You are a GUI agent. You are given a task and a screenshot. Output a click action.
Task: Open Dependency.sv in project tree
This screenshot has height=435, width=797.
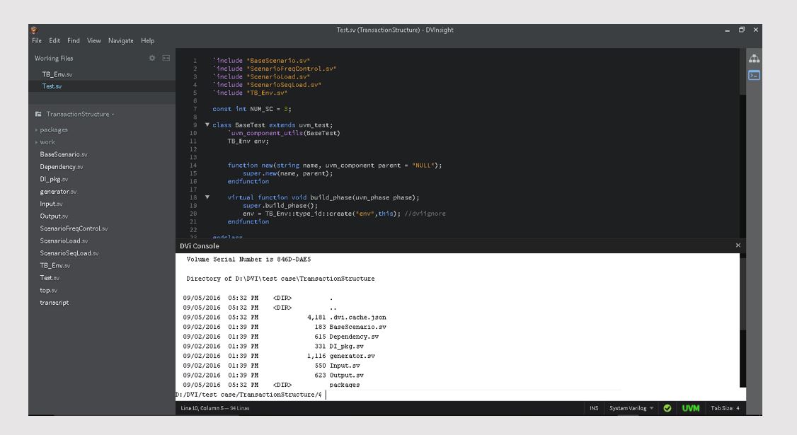[62, 167]
